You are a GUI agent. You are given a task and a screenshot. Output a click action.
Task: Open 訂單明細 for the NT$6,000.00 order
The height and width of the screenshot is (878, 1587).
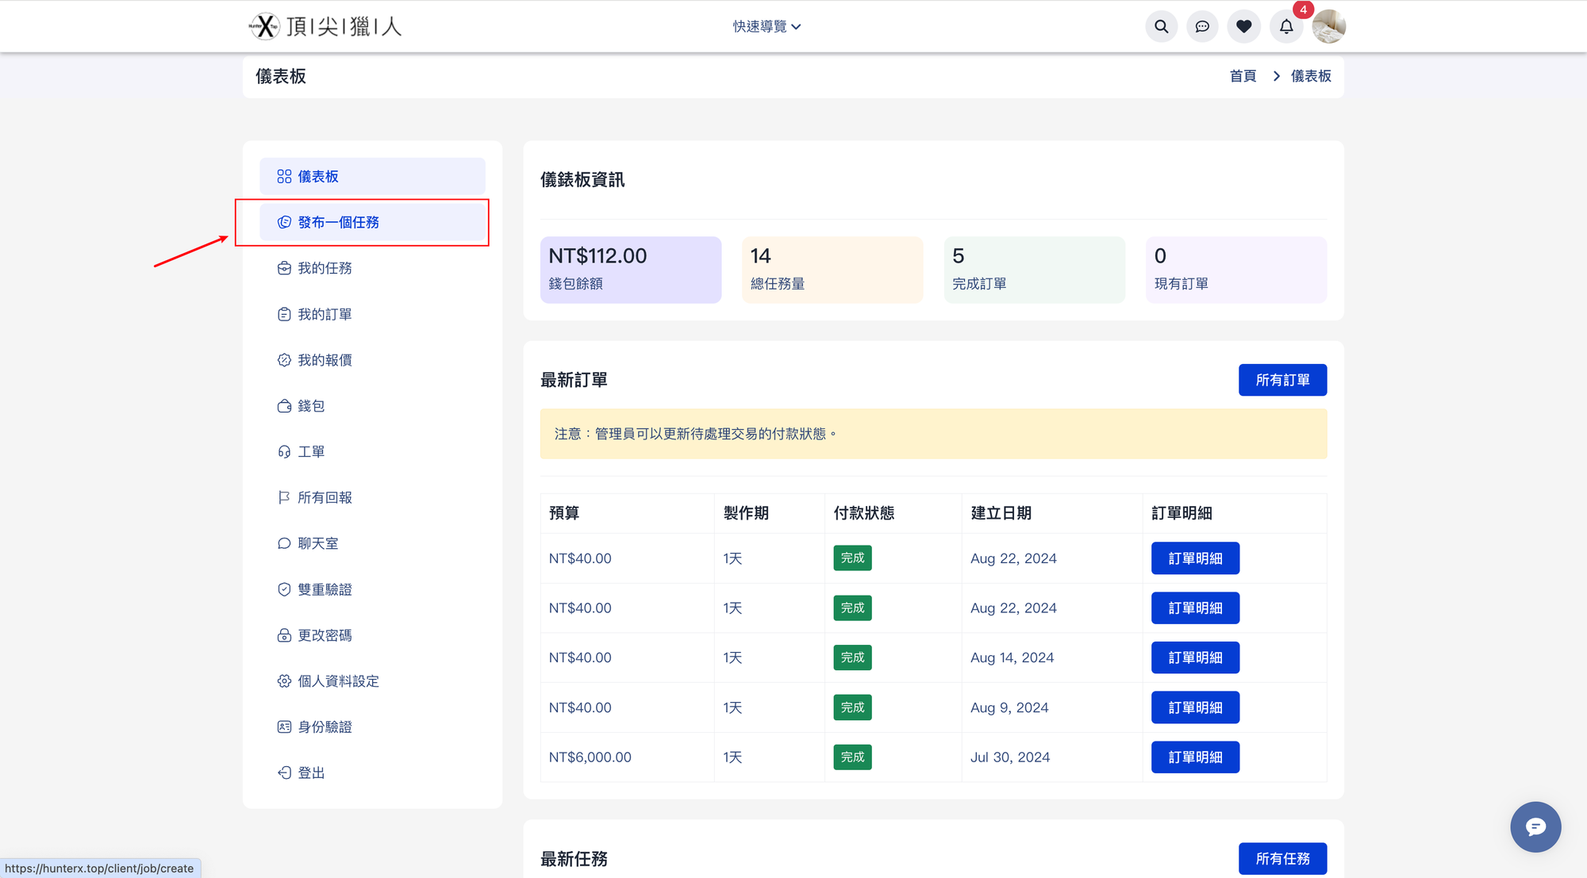(x=1194, y=757)
